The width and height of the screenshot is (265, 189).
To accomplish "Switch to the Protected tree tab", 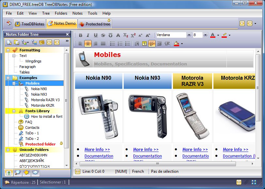I will pyautogui.click(x=95, y=24).
